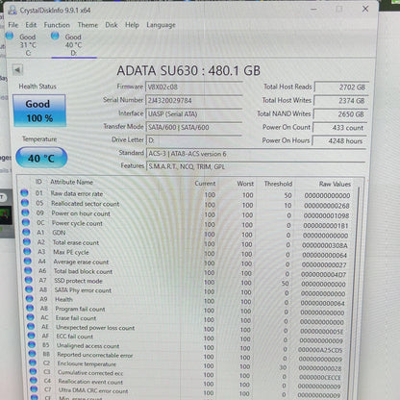Click status icon for Cumulative corrected ecc

[34, 371]
